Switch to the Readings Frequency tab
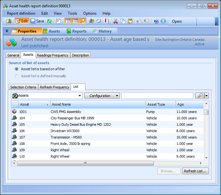221x195 pixels. [x=53, y=55]
